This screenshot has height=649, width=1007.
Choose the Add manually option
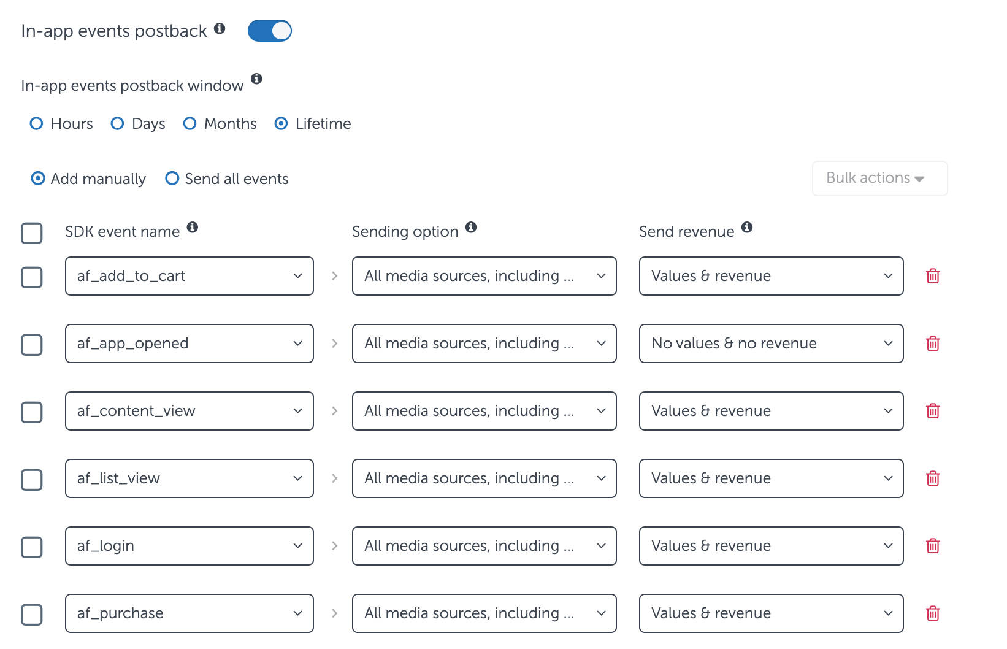tap(38, 179)
